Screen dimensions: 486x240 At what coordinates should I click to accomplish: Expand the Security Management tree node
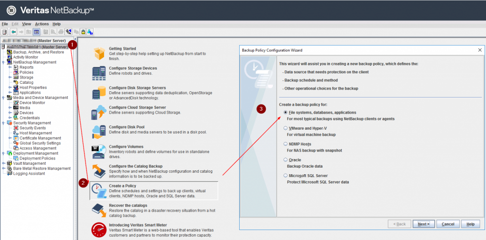click(3, 123)
